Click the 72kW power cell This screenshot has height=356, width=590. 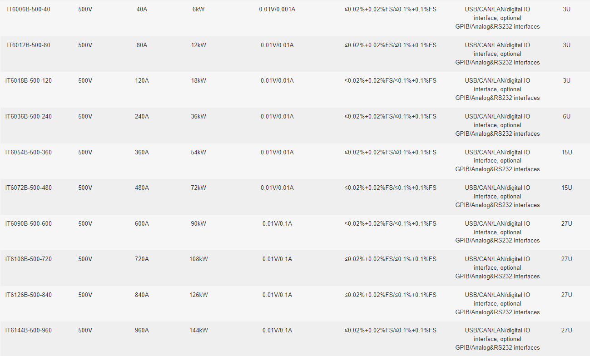pos(198,188)
